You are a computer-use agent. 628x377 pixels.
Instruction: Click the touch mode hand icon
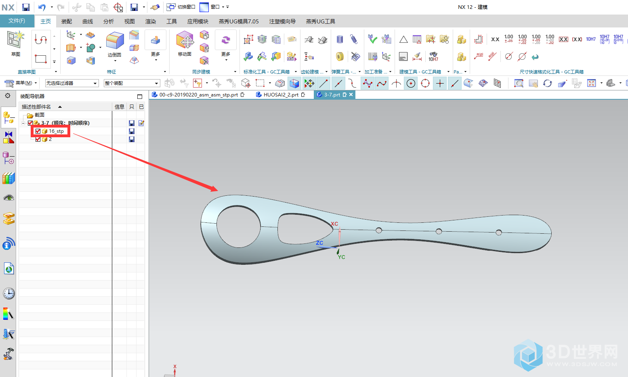click(155, 7)
